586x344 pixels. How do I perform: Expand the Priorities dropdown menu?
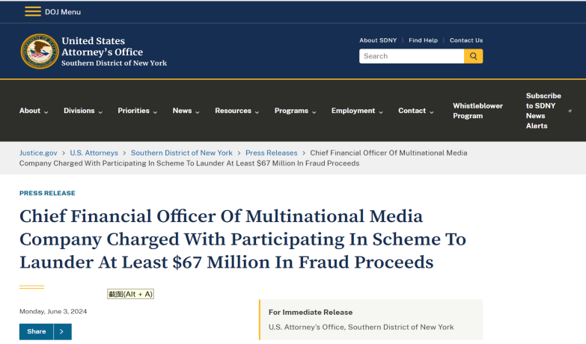click(138, 111)
